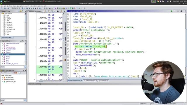
Task: Toggle the 'D' data navigation toolbar button
Action: click(27, 8)
